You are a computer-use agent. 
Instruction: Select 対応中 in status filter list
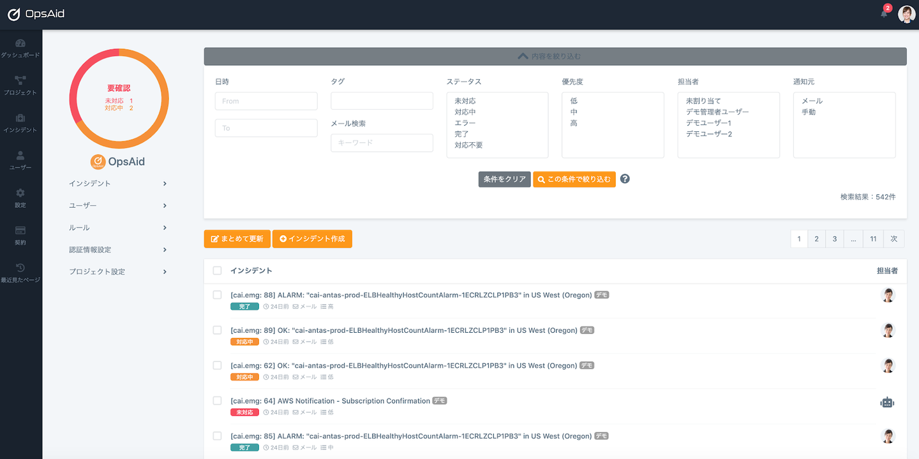(x=465, y=112)
